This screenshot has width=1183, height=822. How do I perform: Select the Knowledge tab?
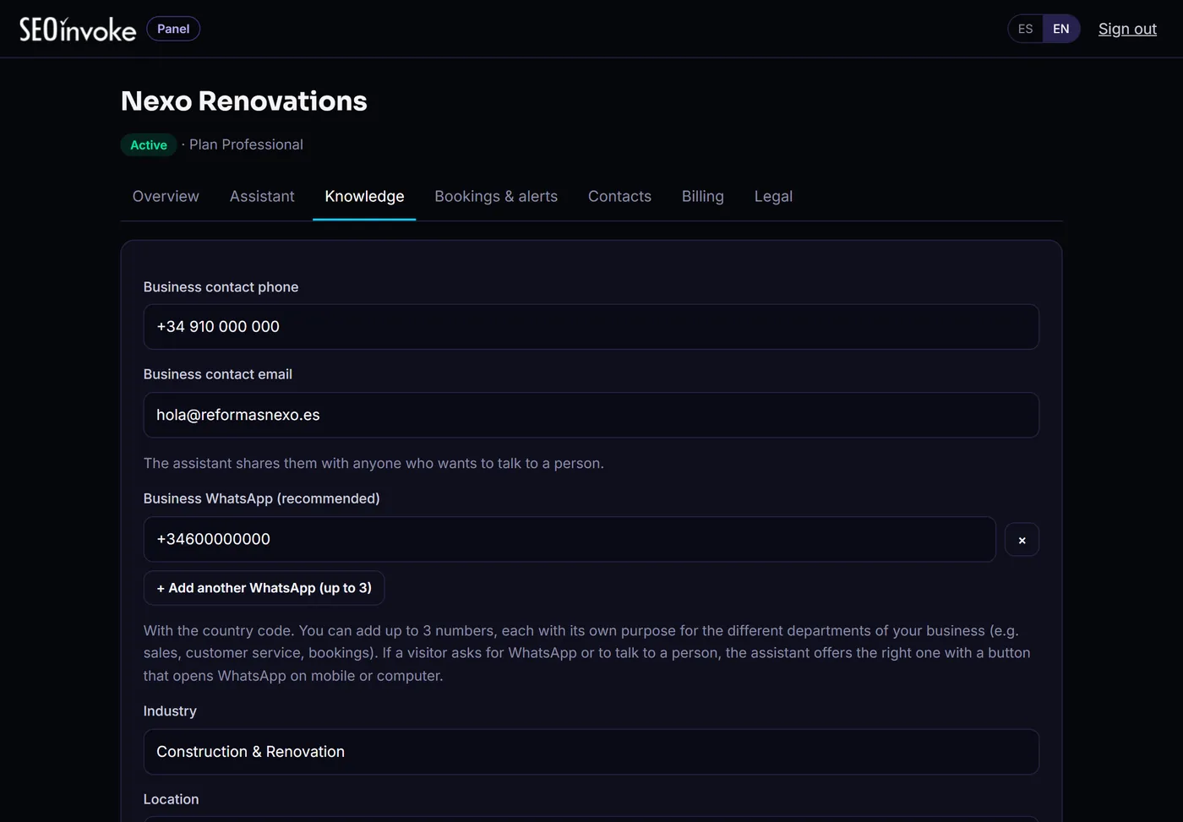click(364, 196)
